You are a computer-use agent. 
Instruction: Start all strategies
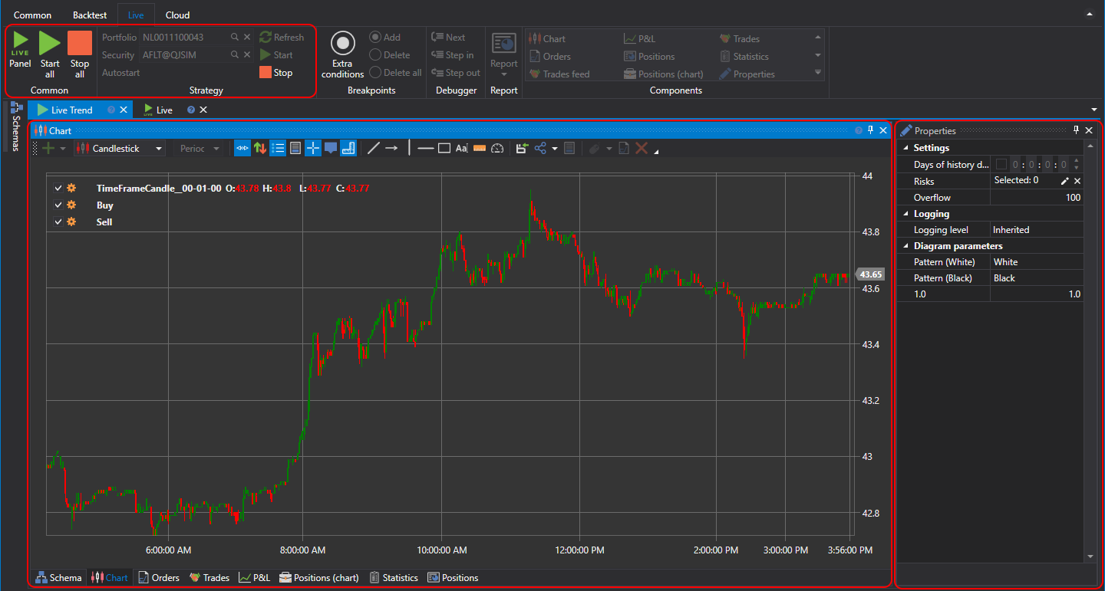50,54
